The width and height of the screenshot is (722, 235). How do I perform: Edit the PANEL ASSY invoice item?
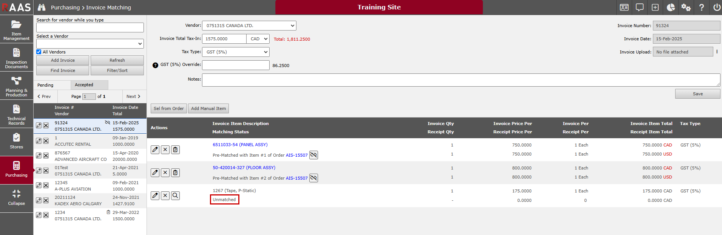pyautogui.click(x=155, y=150)
